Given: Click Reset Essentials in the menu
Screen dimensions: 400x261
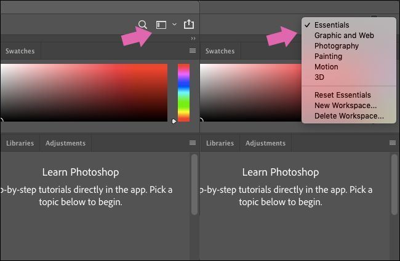Looking at the screenshot, I should tap(342, 95).
